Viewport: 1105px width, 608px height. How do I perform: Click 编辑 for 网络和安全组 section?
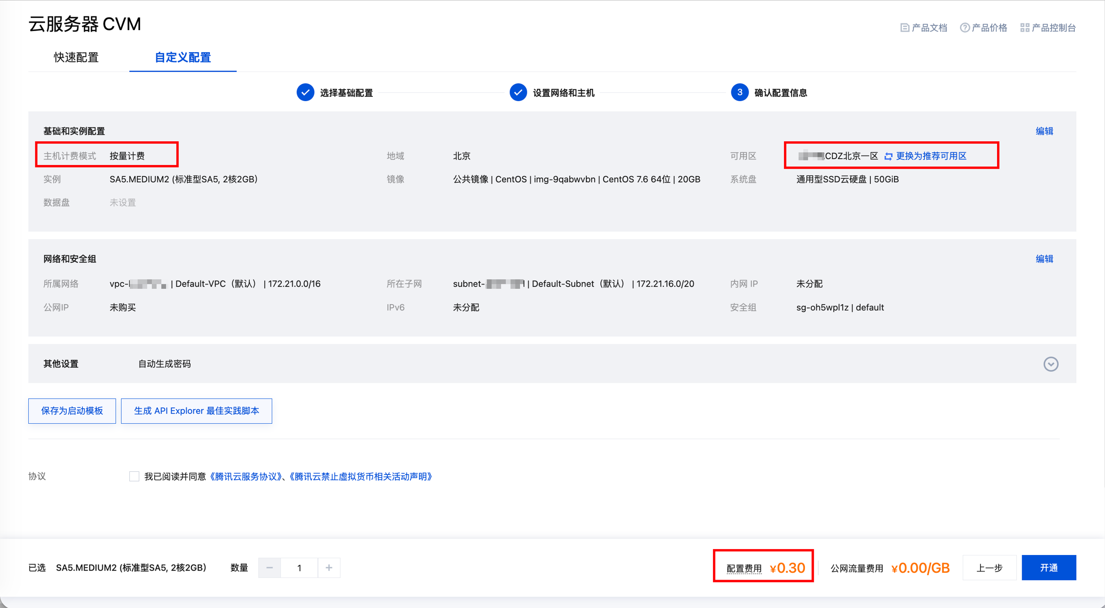(x=1044, y=259)
